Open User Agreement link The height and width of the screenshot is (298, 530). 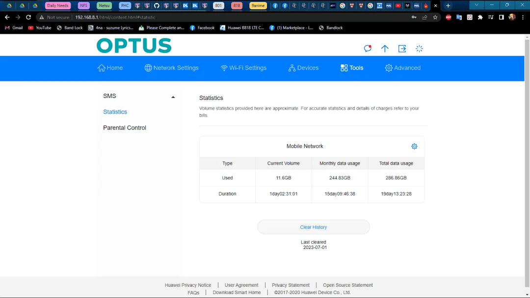pyautogui.click(x=241, y=285)
